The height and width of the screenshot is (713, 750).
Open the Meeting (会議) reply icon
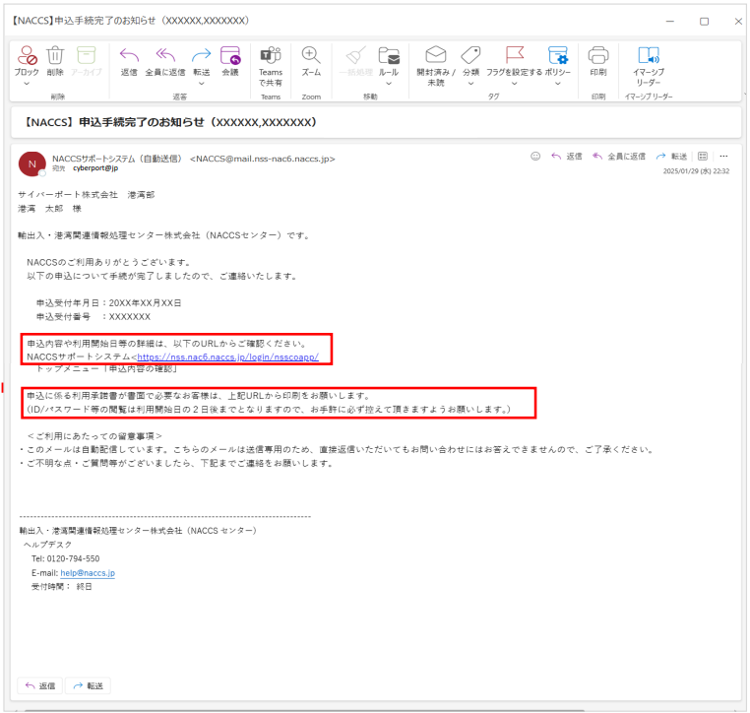[230, 56]
